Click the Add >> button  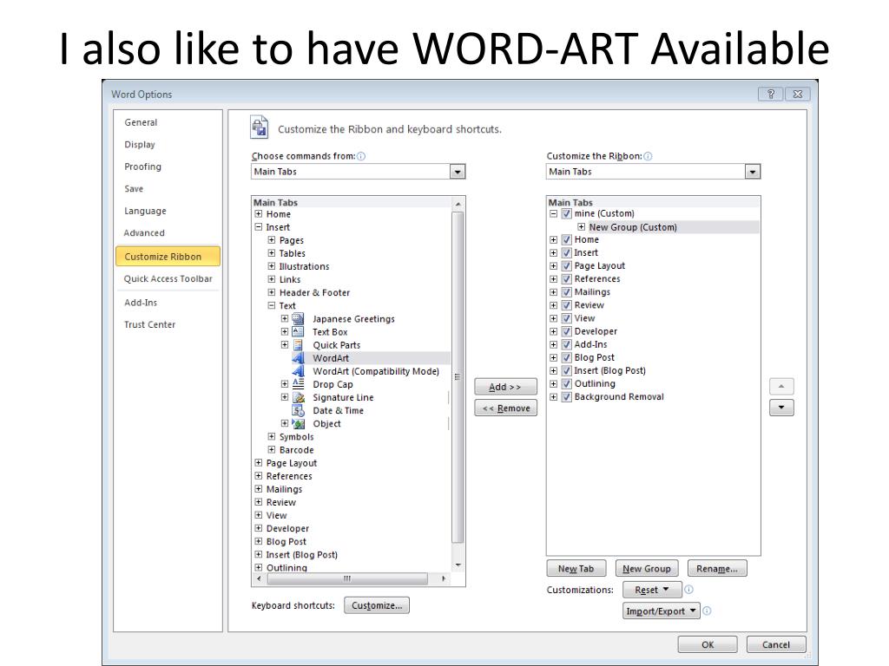[506, 387]
